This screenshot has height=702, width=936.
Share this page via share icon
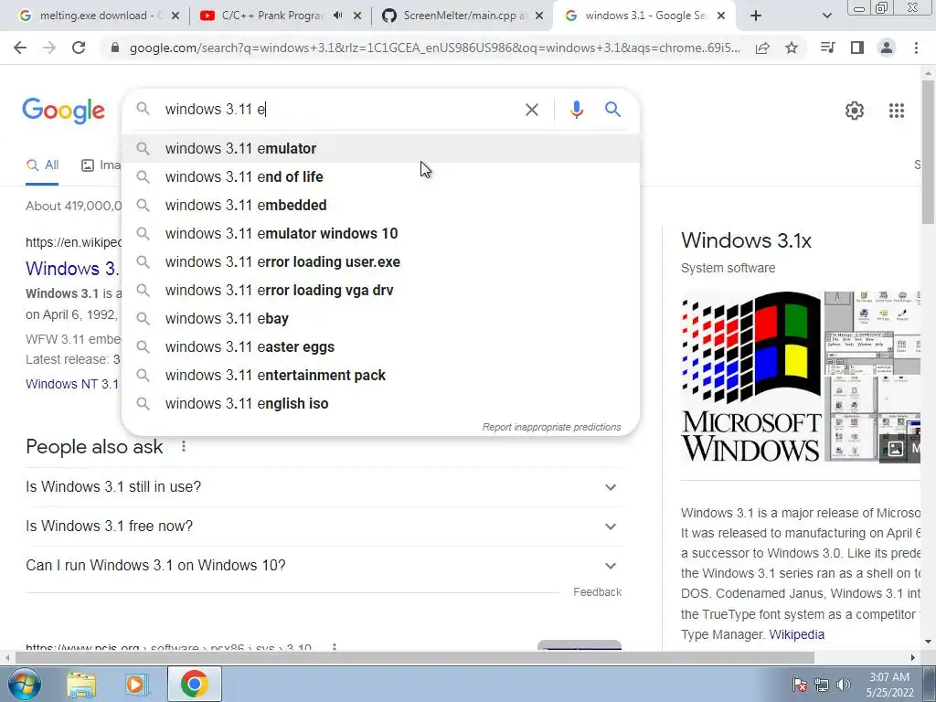click(x=762, y=48)
